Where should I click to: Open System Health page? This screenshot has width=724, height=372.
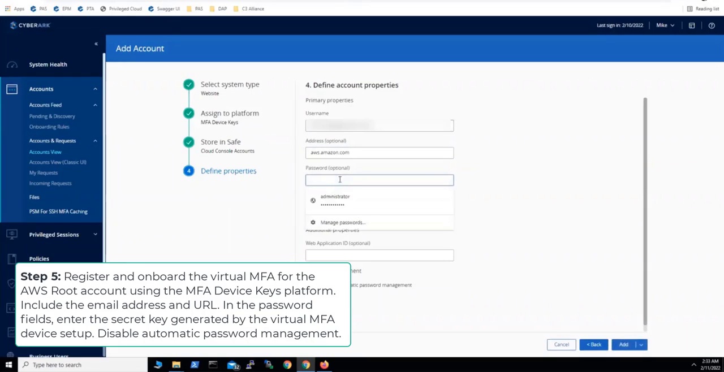48,64
